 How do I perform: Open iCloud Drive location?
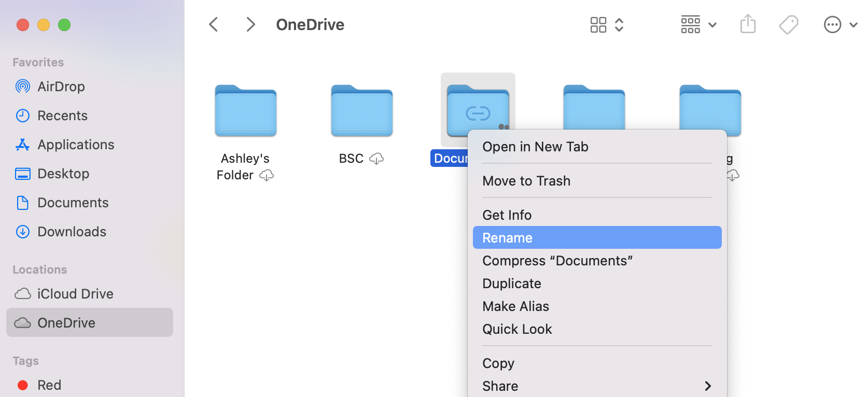76,294
